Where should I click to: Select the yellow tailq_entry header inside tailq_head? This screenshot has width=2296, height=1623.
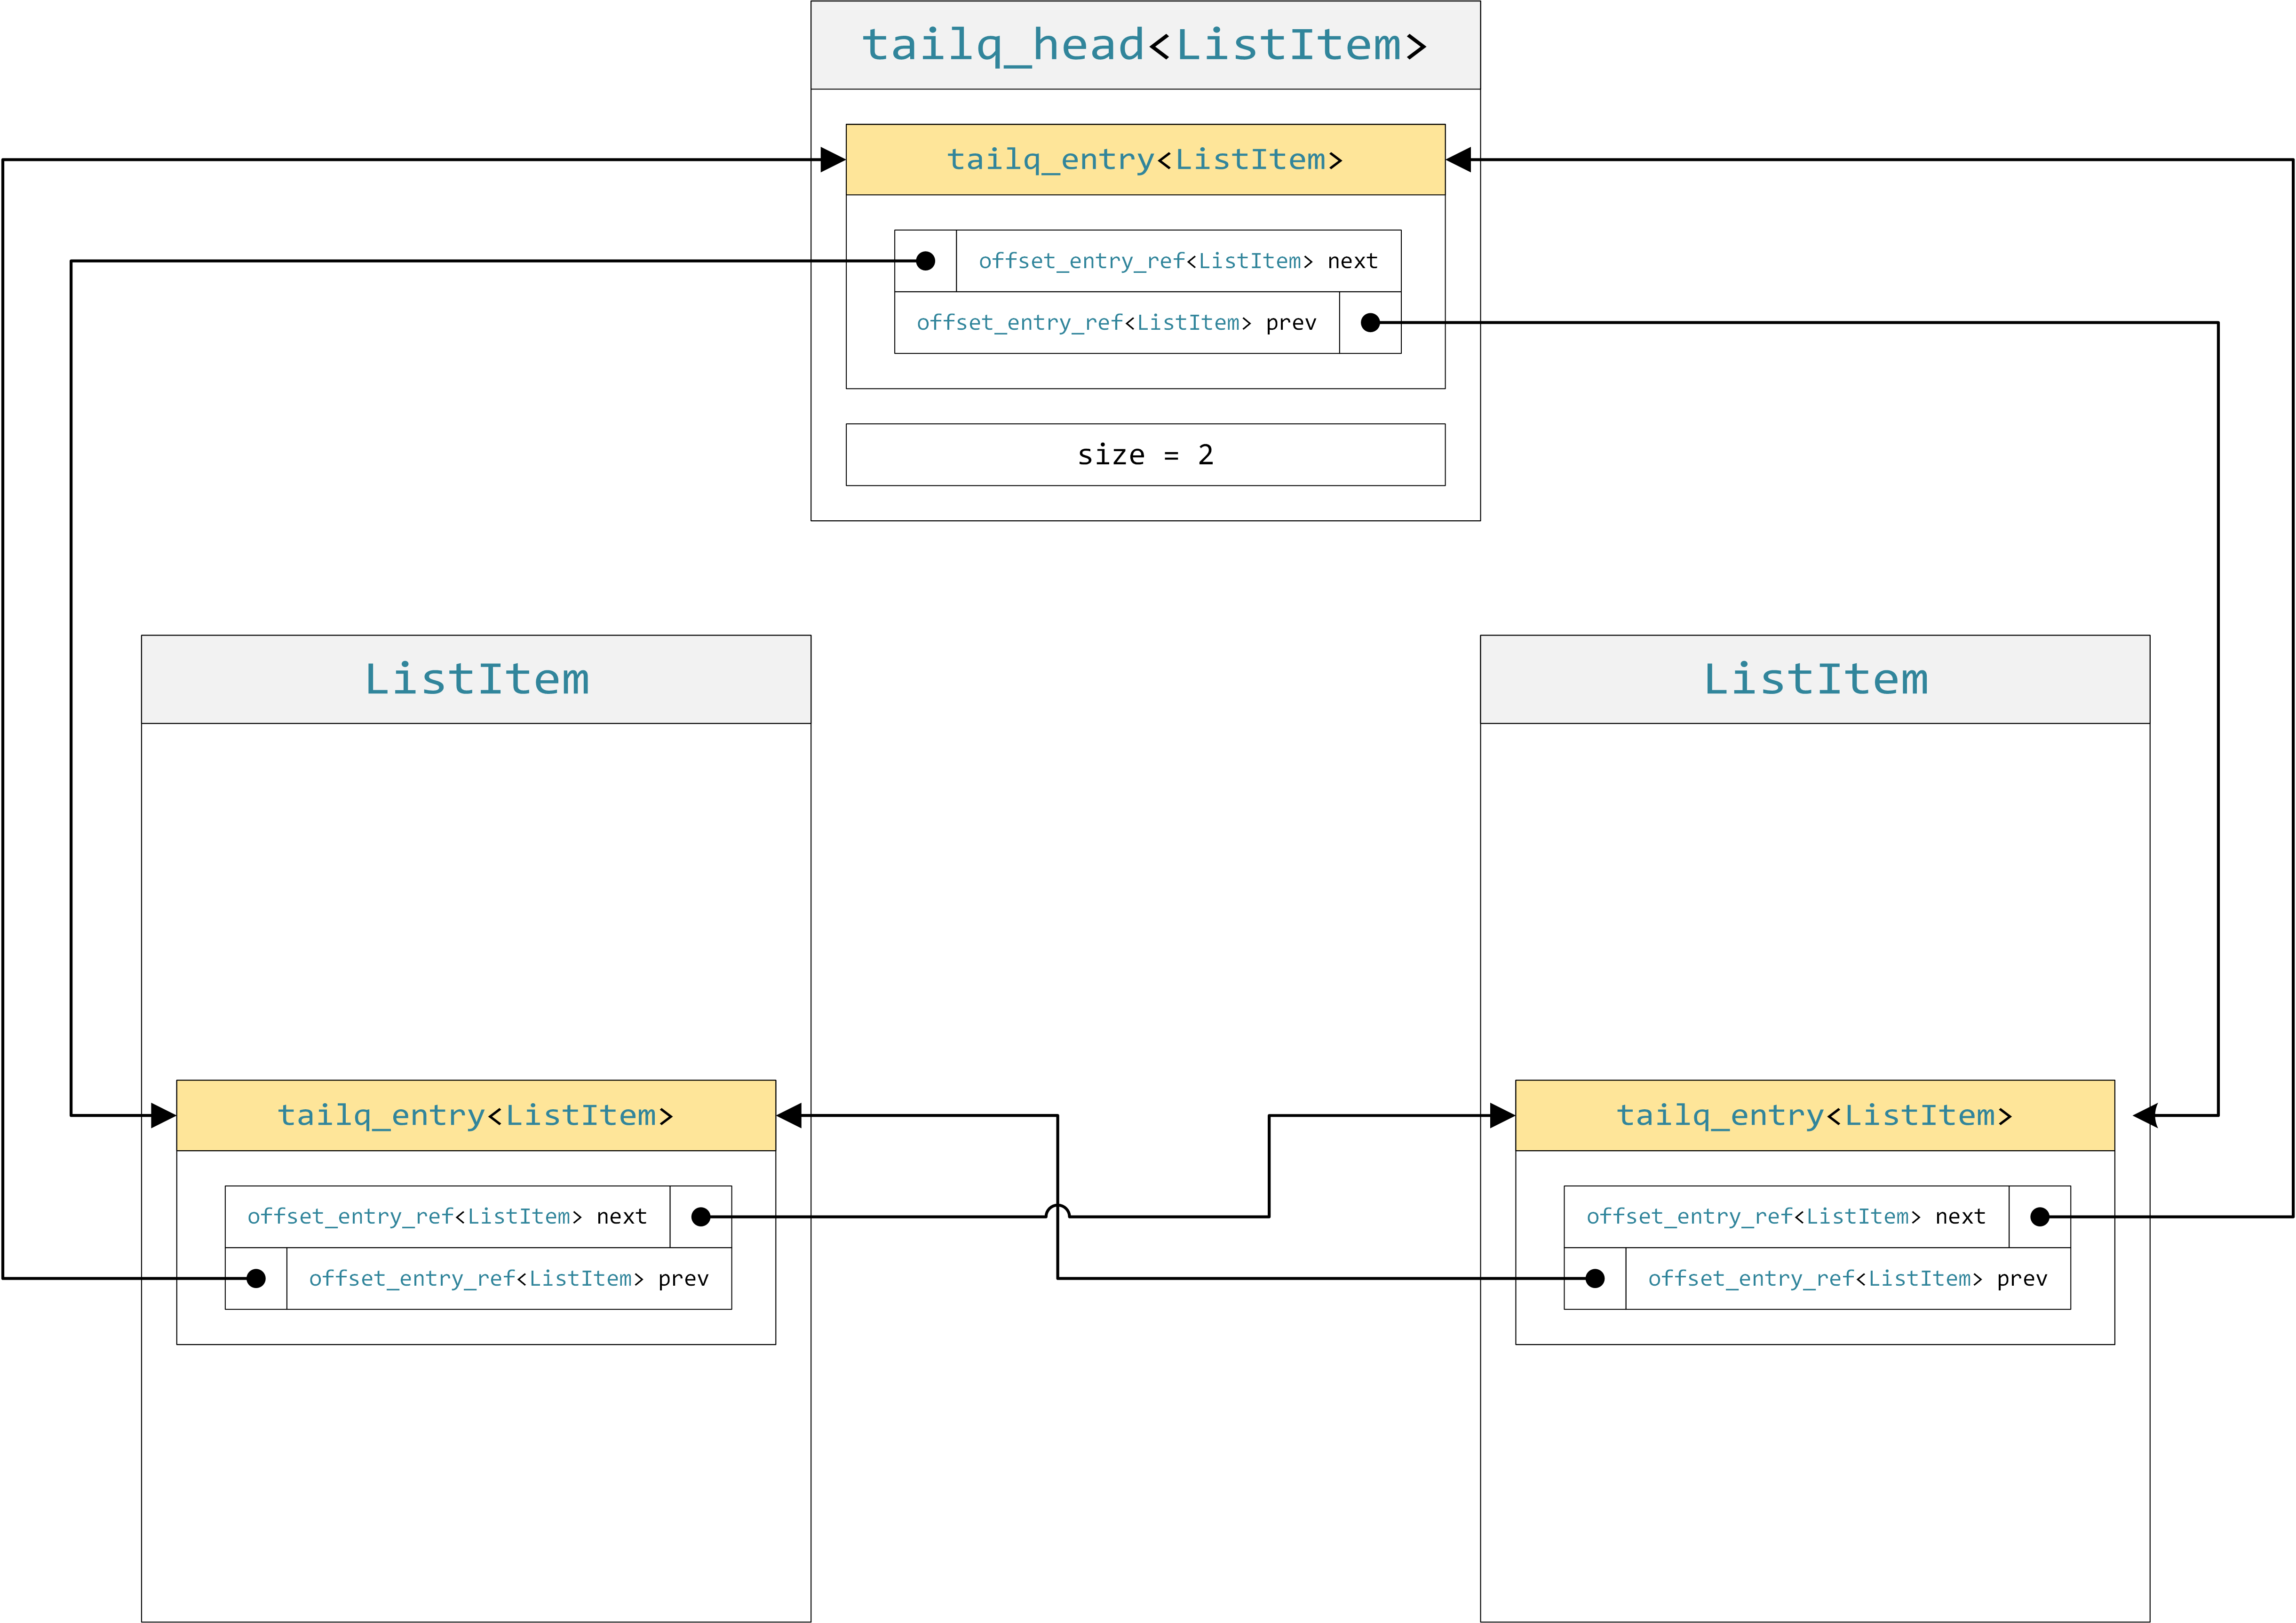pyautogui.click(x=1146, y=158)
